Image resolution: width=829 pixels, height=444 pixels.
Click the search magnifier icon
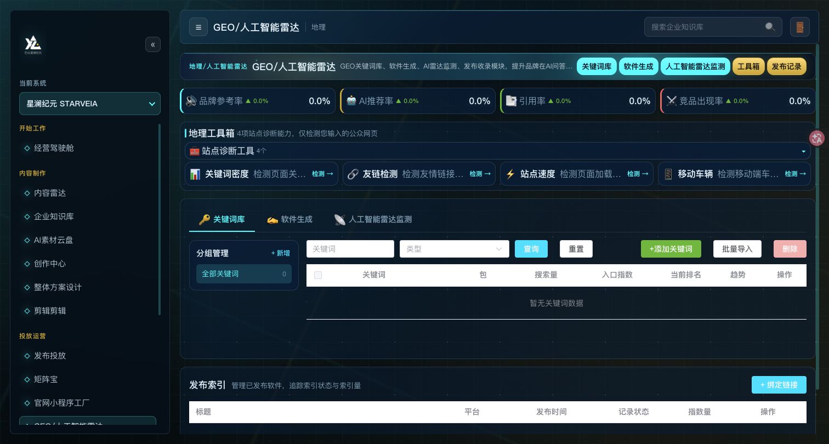point(770,27)
